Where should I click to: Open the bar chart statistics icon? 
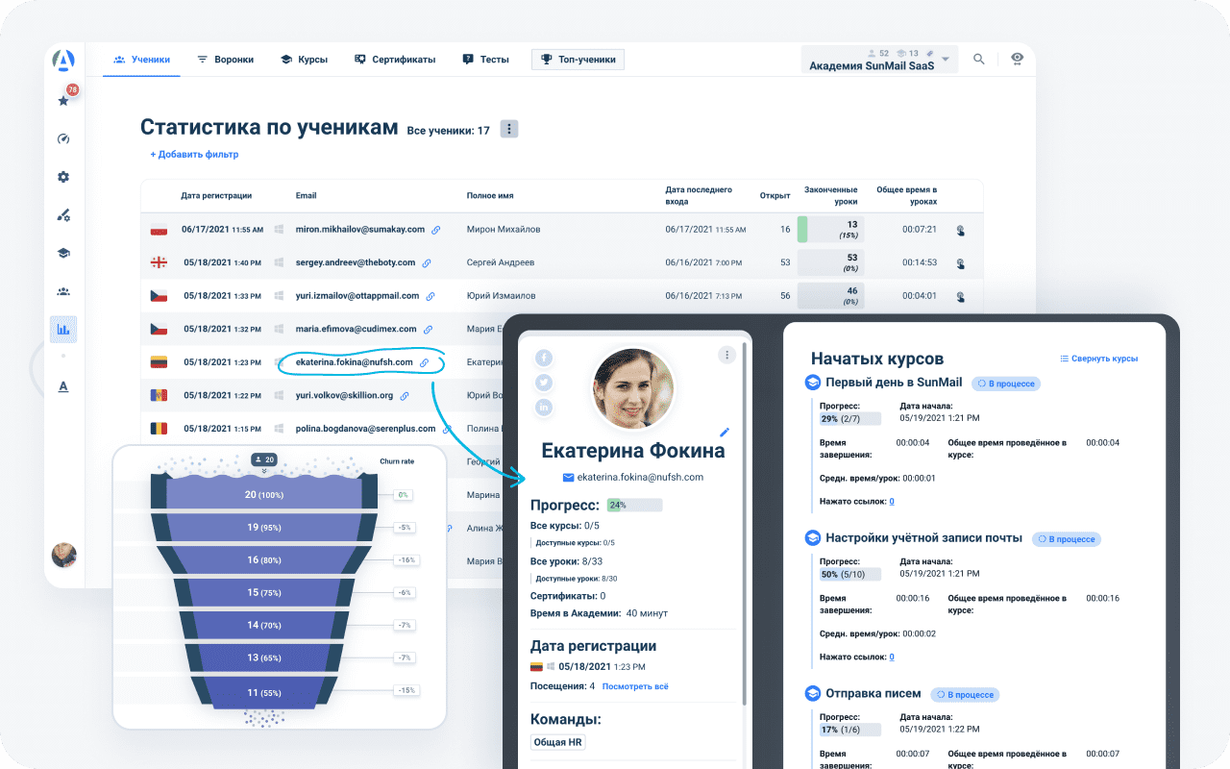point(63,329)
